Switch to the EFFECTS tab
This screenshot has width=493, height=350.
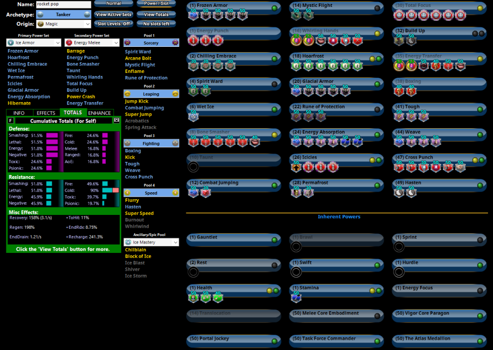pos(46,113)
